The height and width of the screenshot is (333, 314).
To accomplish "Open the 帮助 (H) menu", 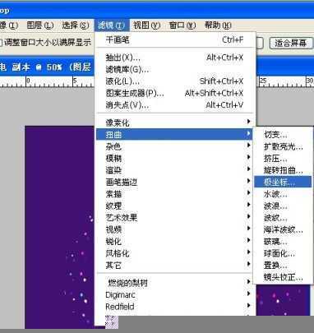I will [x=218, y=25].
